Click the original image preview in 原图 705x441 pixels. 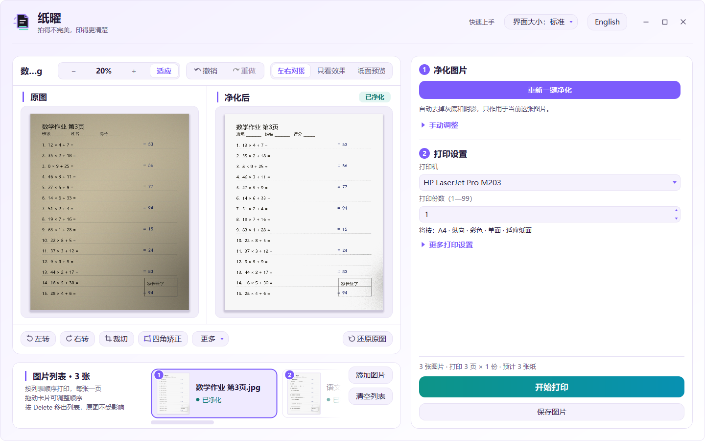click(110, 212)
